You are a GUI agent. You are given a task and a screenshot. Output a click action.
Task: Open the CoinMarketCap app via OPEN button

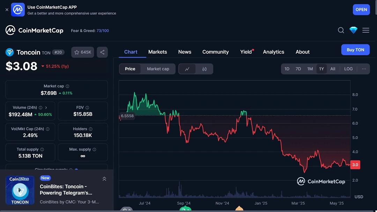tap(361, 10)
